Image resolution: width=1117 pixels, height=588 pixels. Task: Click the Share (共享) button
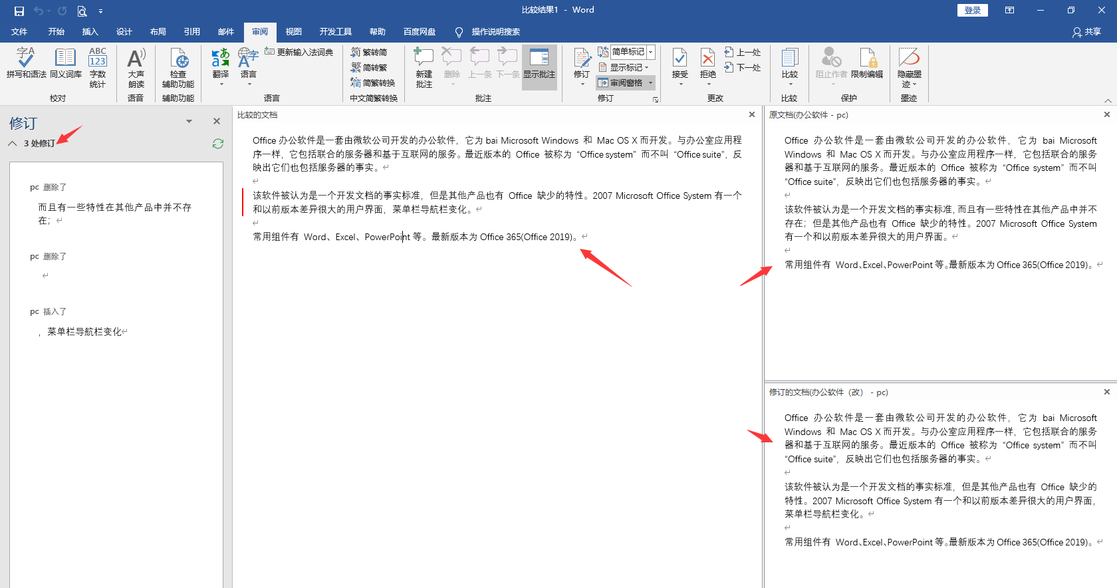tap(1087, 32)
